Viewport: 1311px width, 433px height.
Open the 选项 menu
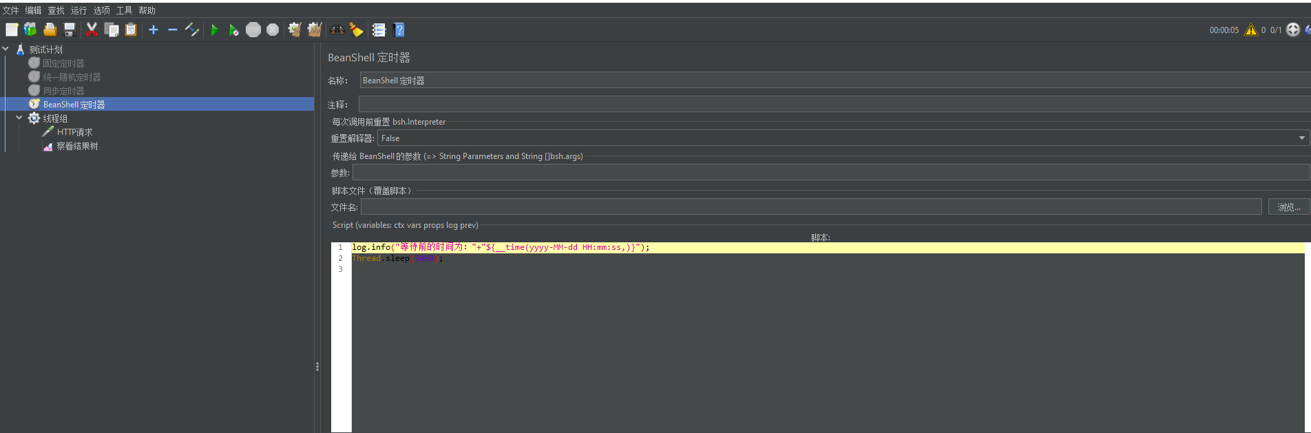click(x=102, y=10)
